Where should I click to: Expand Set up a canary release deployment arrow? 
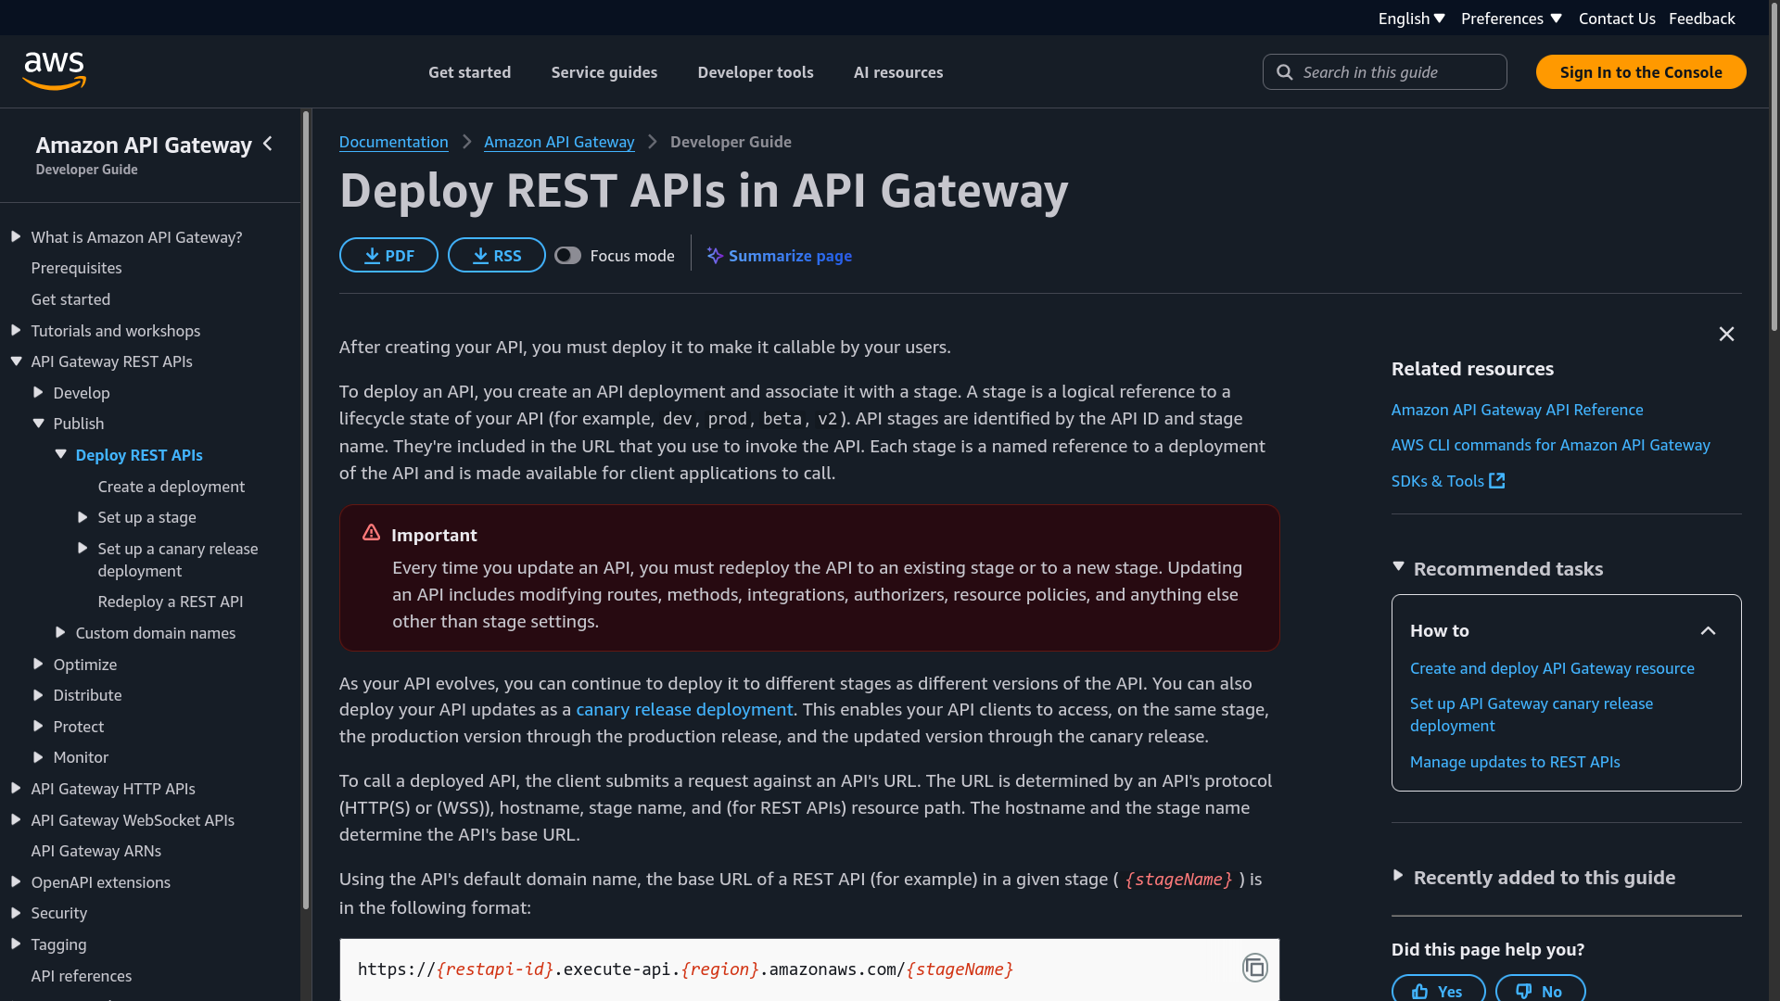click(83, 549)
